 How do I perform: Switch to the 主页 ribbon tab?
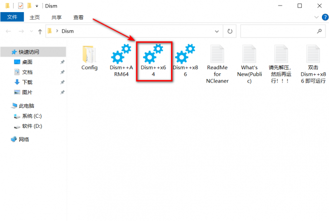pos(34,17)
